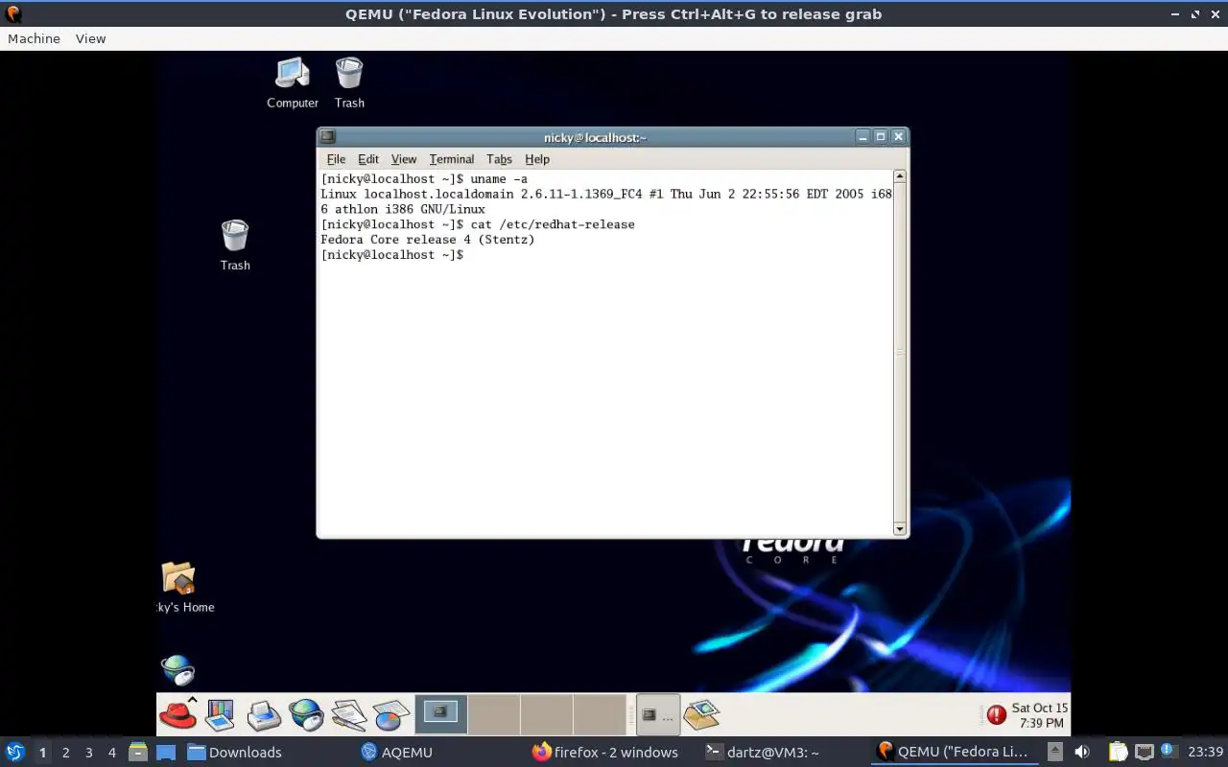This screenshot has width=1228, height=767.
Task: Launch the presentation app from Fedora panel
Action: click(x=221, y=714)
